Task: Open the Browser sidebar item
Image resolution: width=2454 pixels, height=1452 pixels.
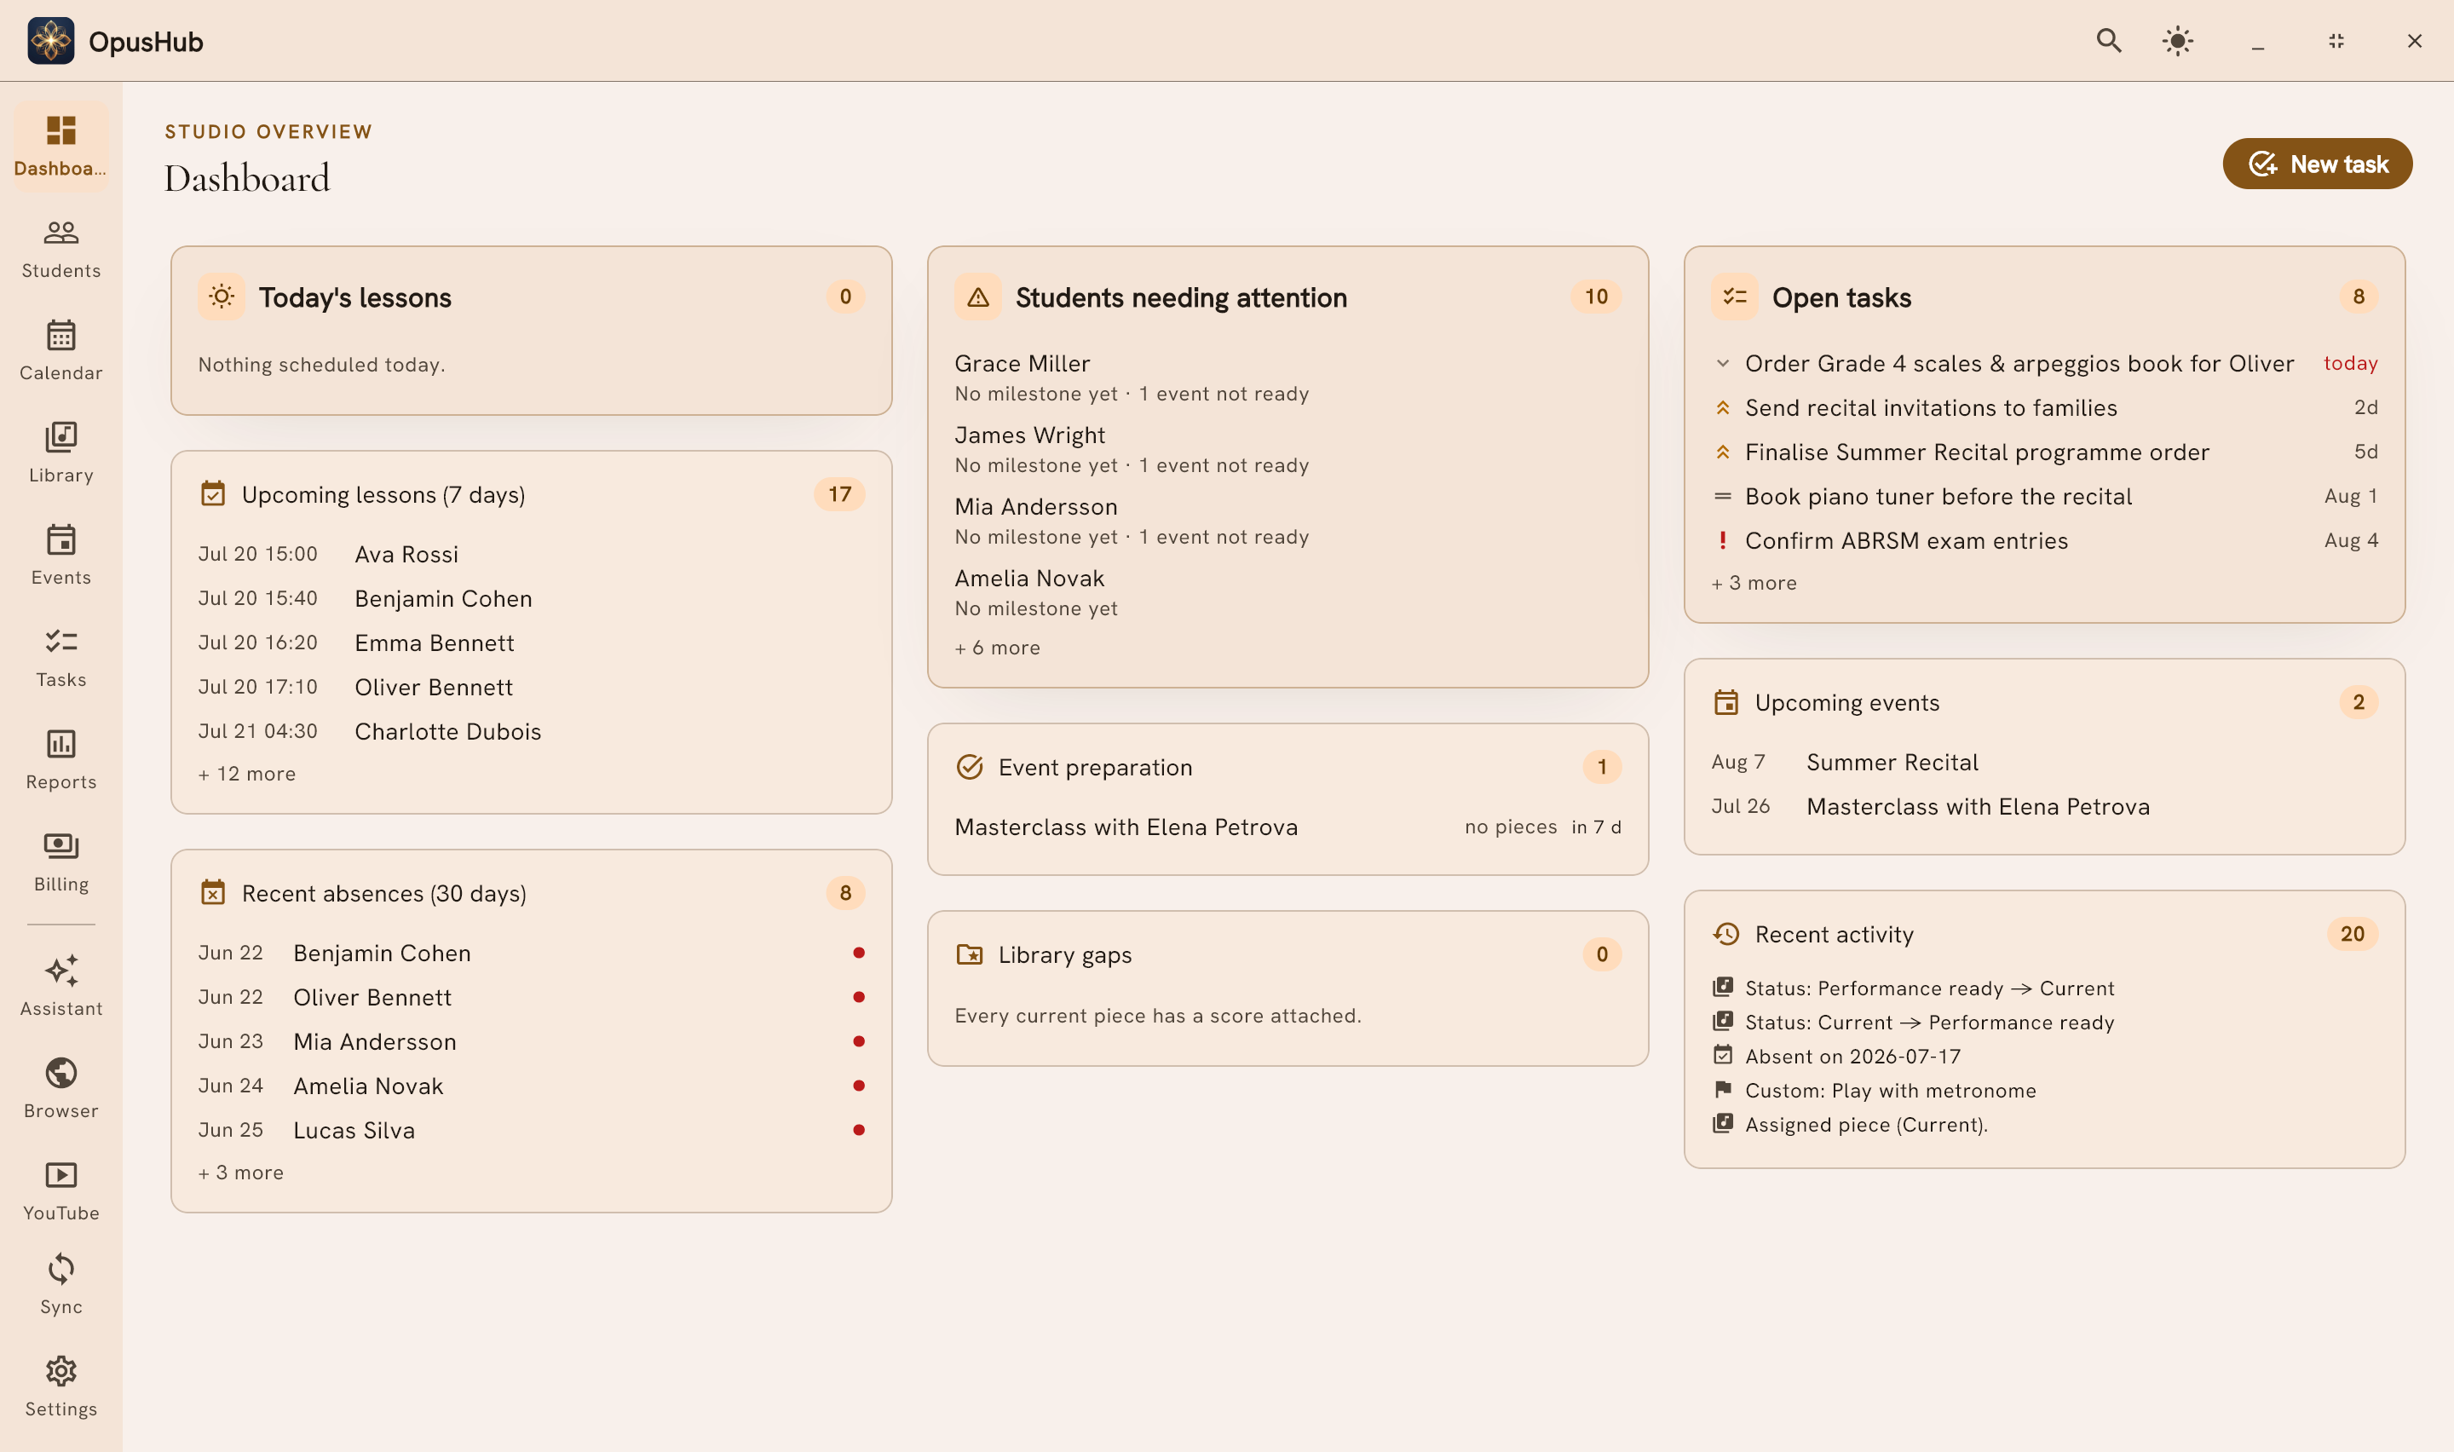Action: (x=60, y=1089)
